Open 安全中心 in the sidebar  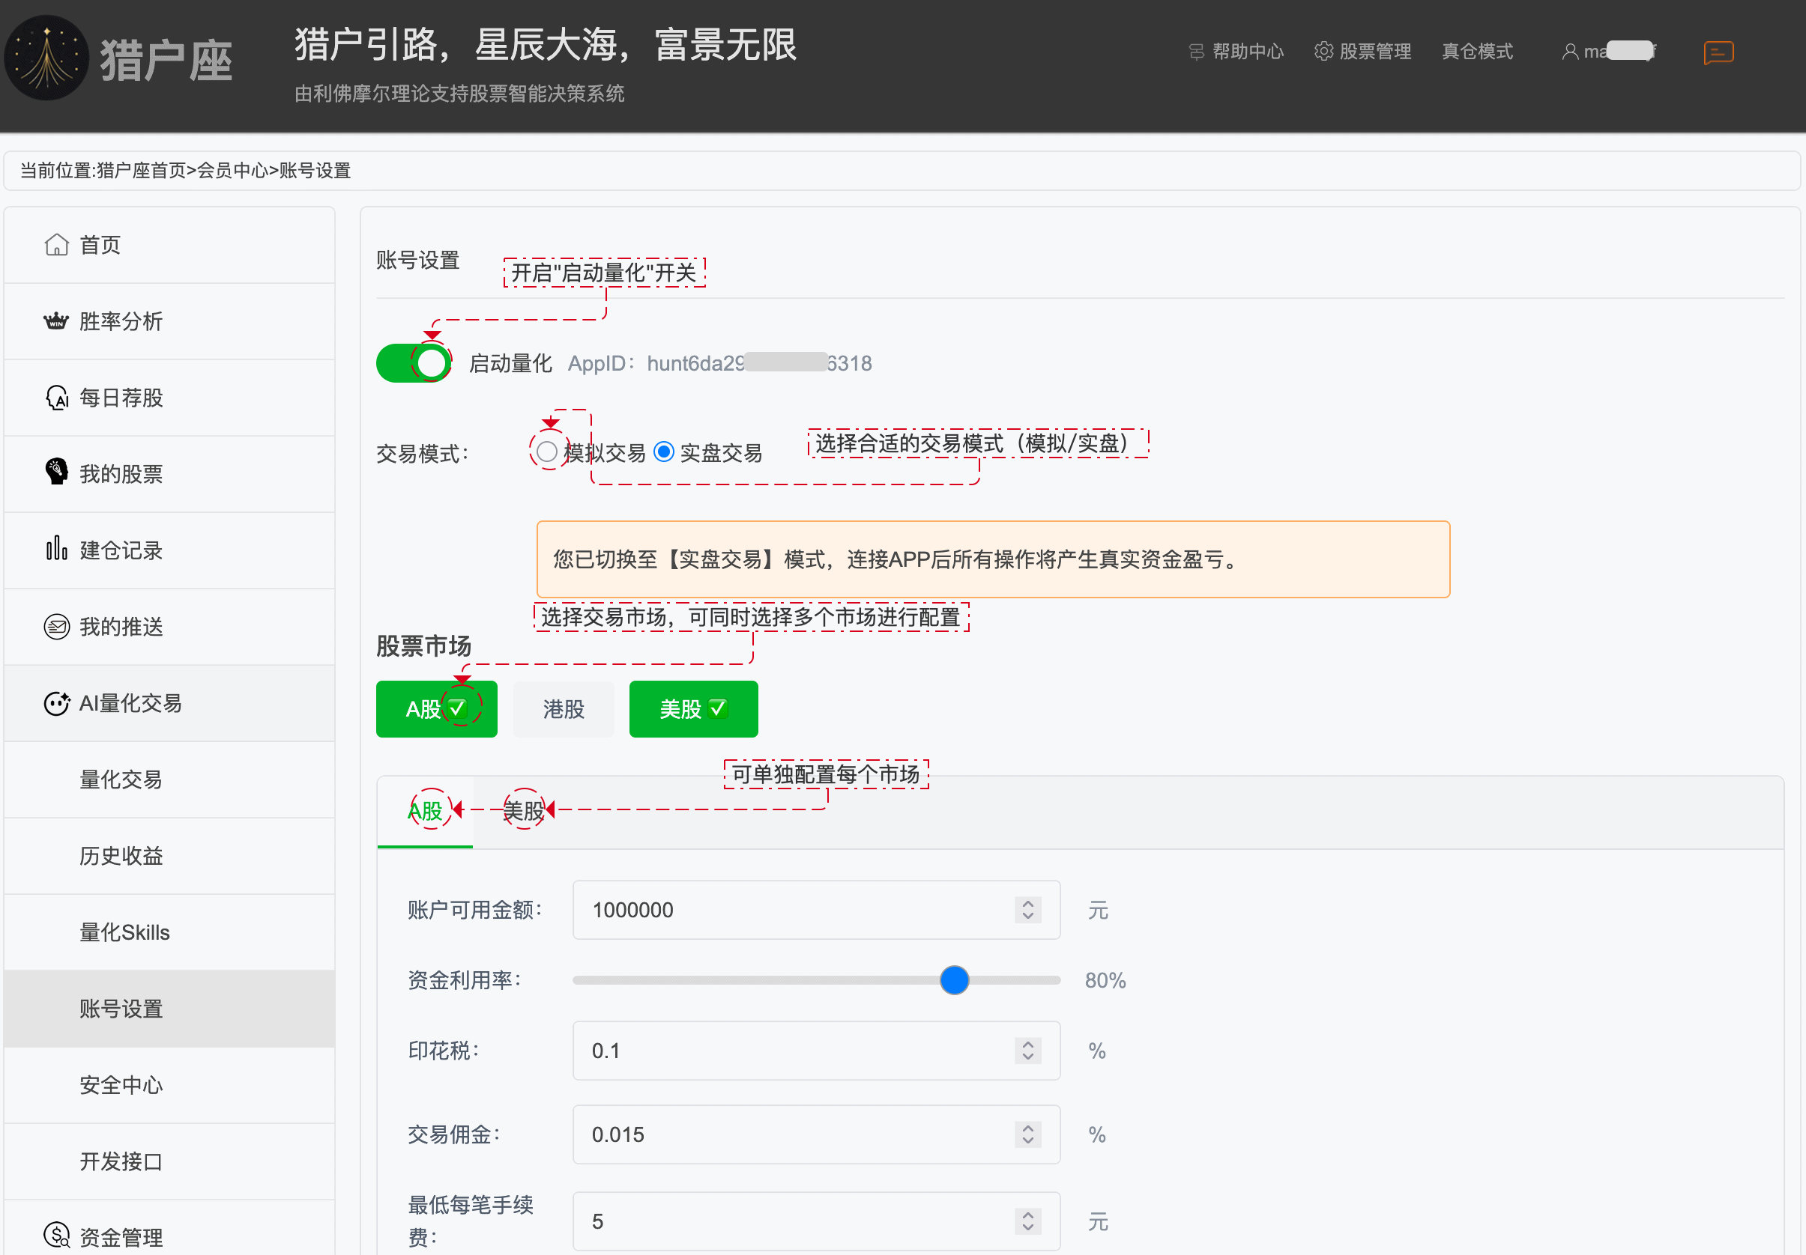pos(169,1085)
